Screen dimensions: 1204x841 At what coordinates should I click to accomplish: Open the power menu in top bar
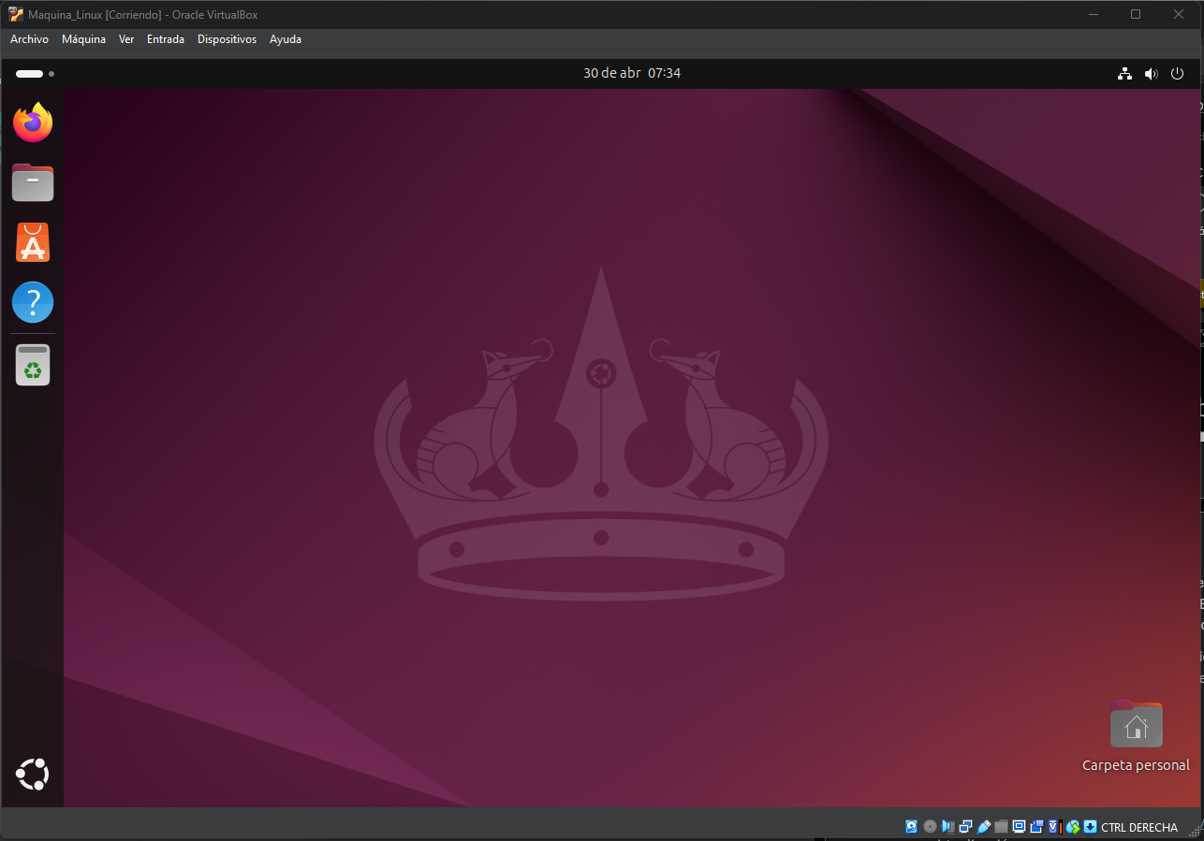(x=1178, y=74)
